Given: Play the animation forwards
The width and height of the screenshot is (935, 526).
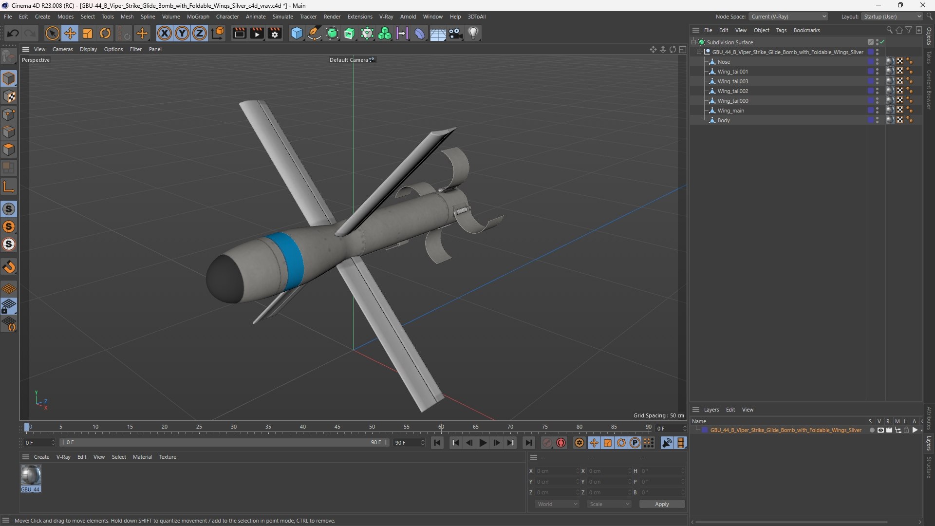Looking at the screenshot, I should (483, 443).
